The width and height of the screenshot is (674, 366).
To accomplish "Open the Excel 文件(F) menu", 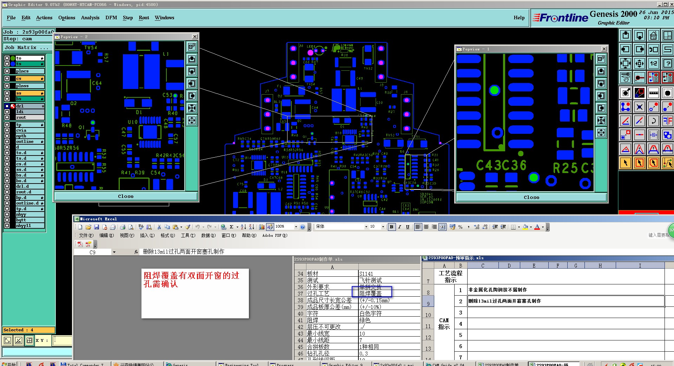I will [86, 235].
